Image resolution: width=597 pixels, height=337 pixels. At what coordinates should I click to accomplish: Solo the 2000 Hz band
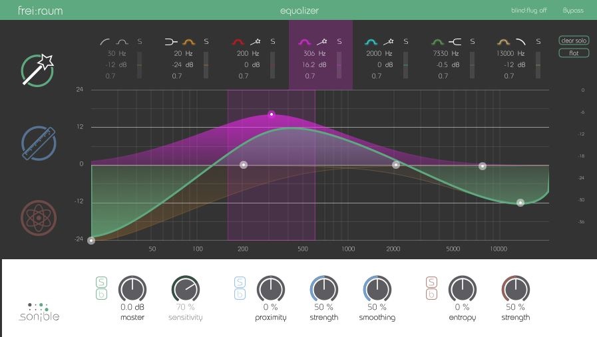tap(406, 41)
